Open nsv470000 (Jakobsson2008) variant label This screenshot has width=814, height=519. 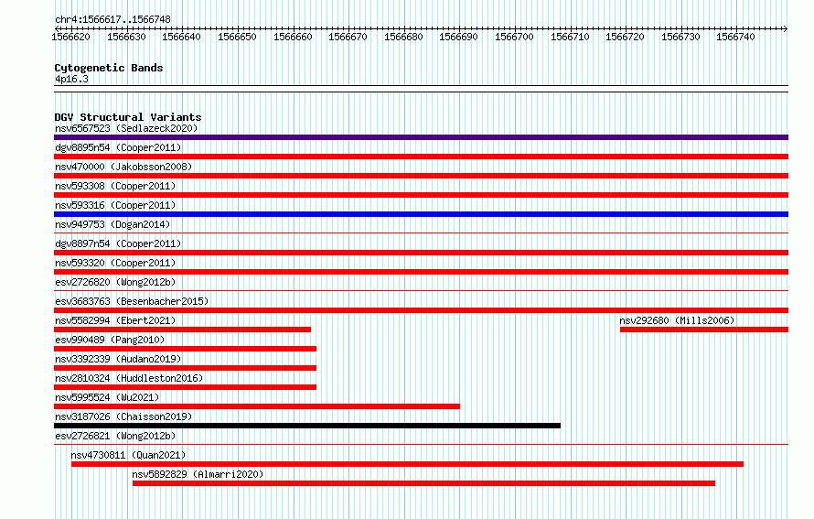click(x=123, y=167)
